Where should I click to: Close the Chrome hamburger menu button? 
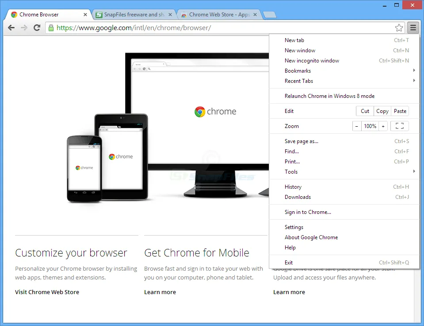pos(413,27)
